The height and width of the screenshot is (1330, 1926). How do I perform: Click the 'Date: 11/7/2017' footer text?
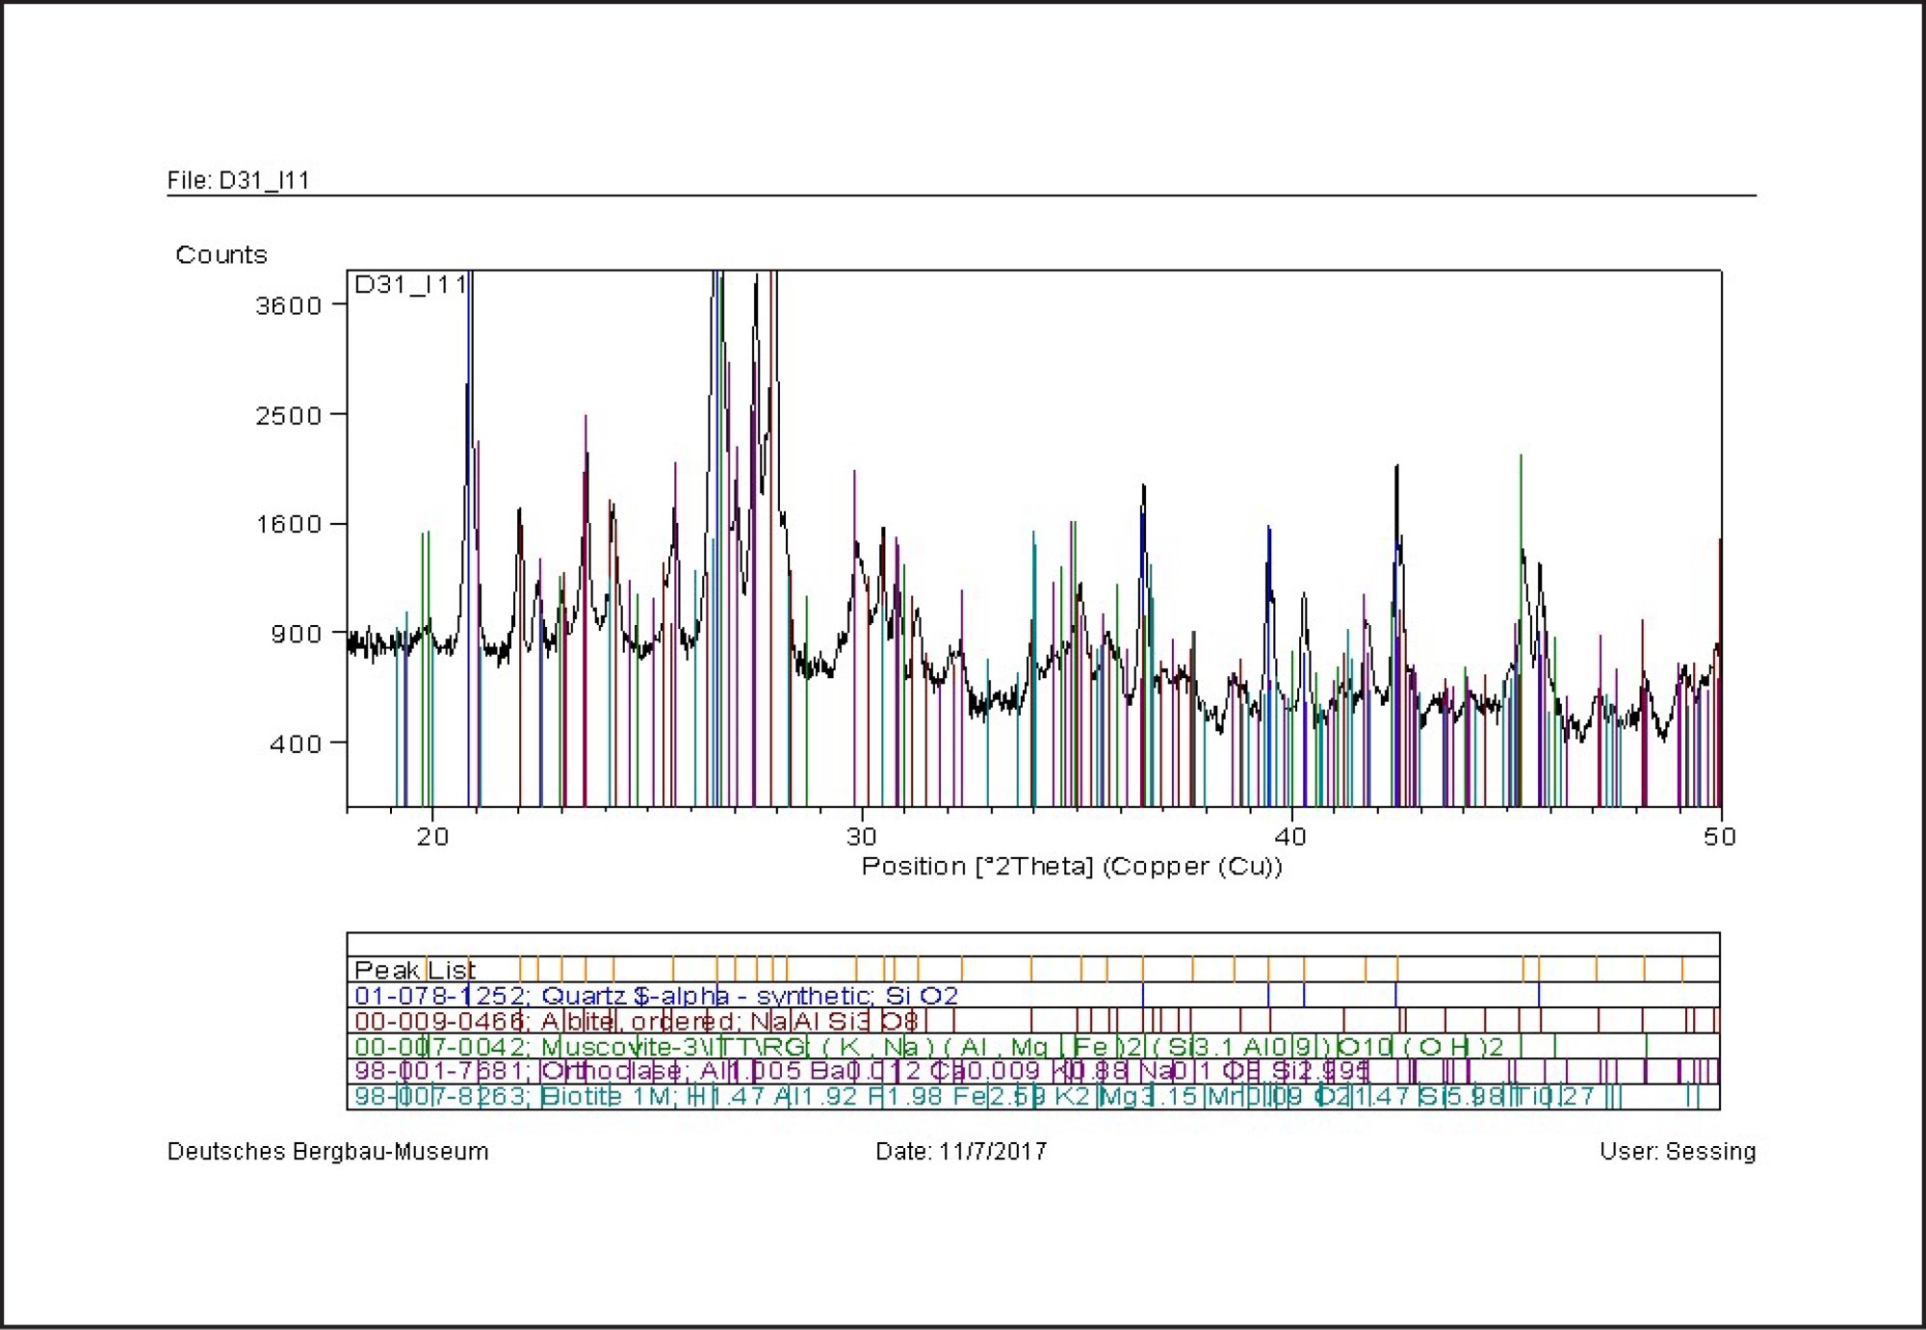tap(960, 1152)
